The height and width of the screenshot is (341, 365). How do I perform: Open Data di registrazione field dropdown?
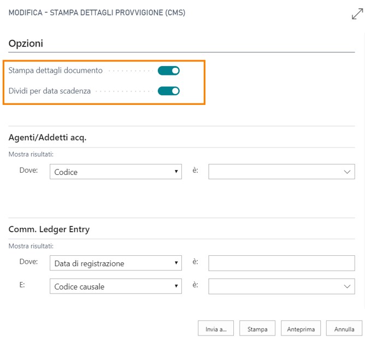pos(116,263)
